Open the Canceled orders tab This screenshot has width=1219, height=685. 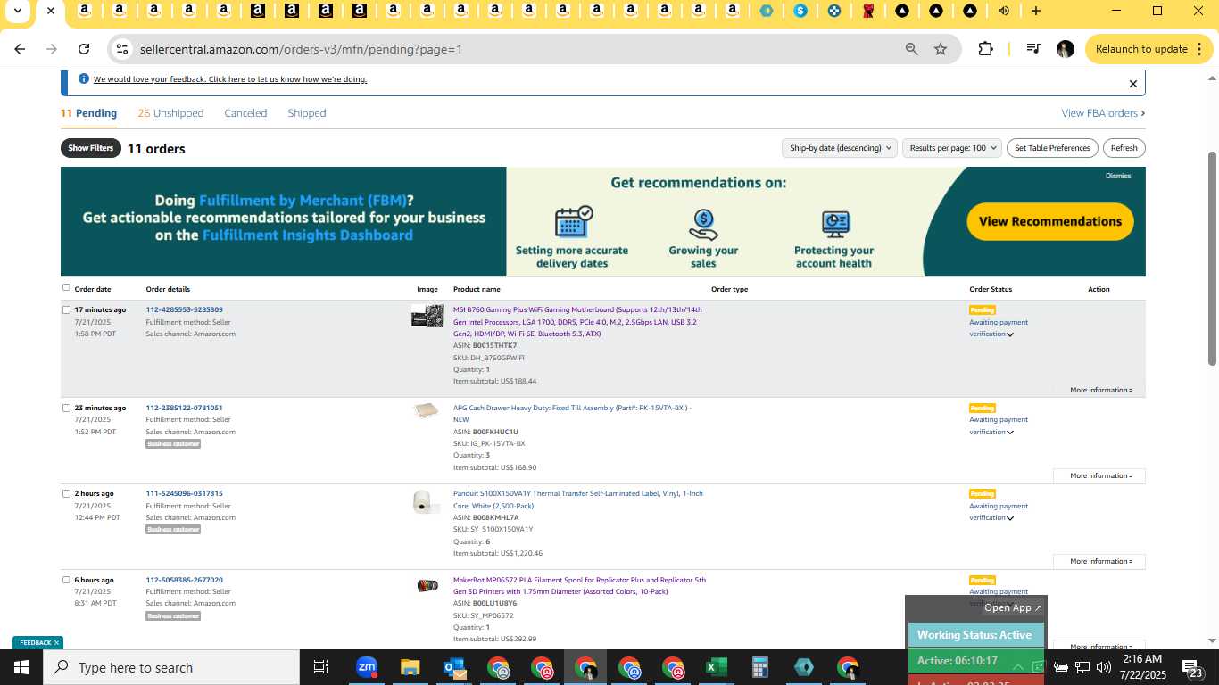pos(245,113)
